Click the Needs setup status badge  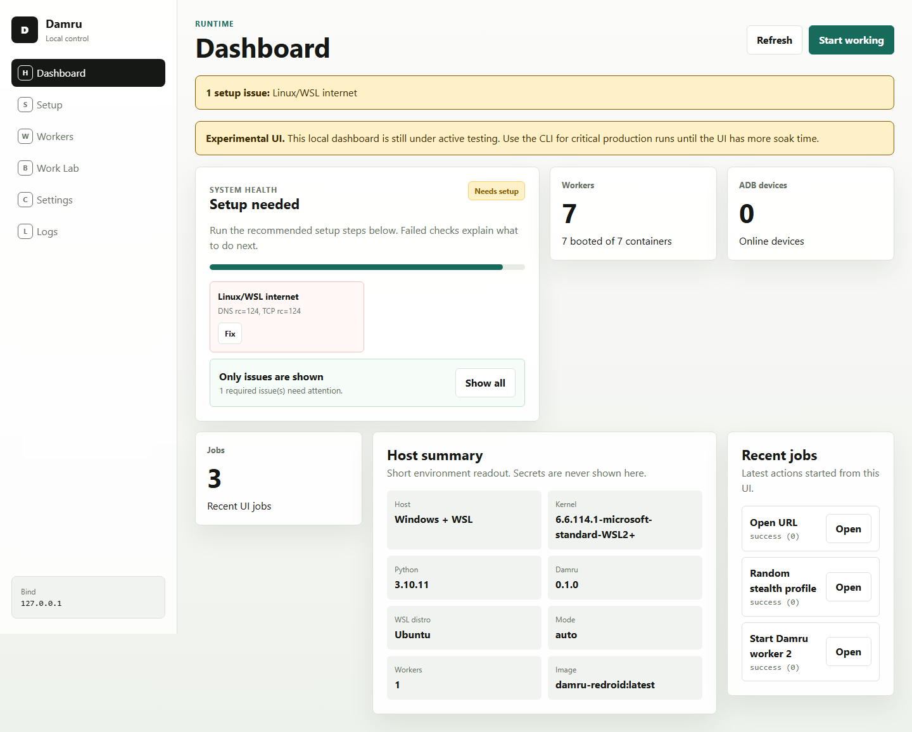[497, 191]
